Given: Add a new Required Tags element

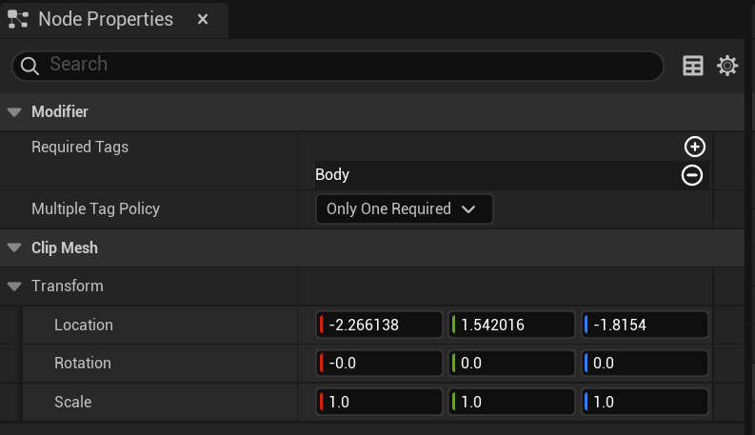Looking at the screenshot, I should [x=694, y=147].
